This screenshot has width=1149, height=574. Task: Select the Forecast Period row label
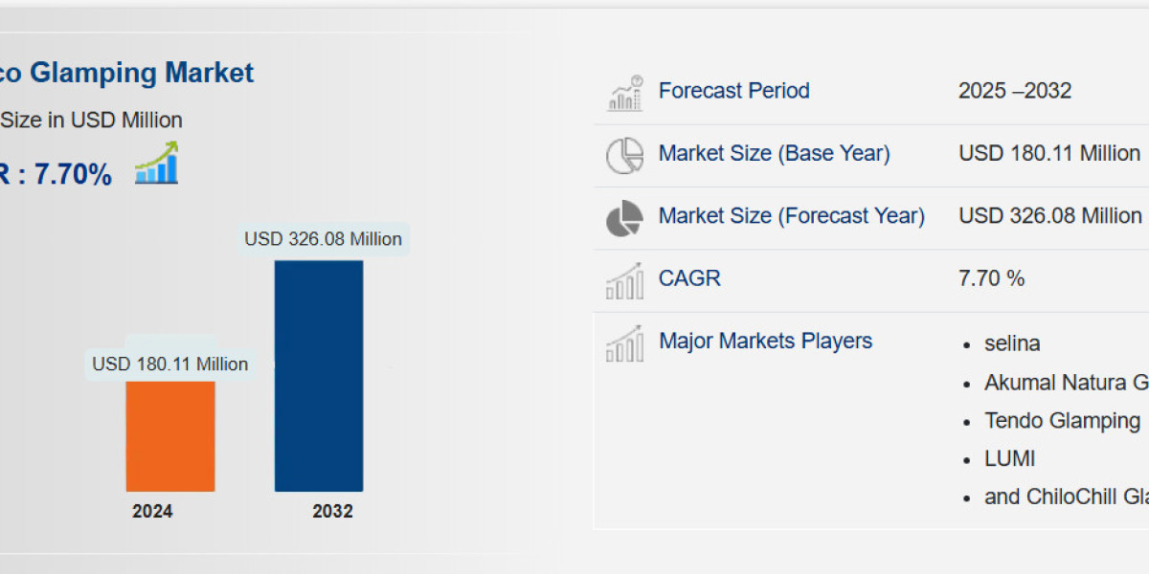[x=733, y=91]
